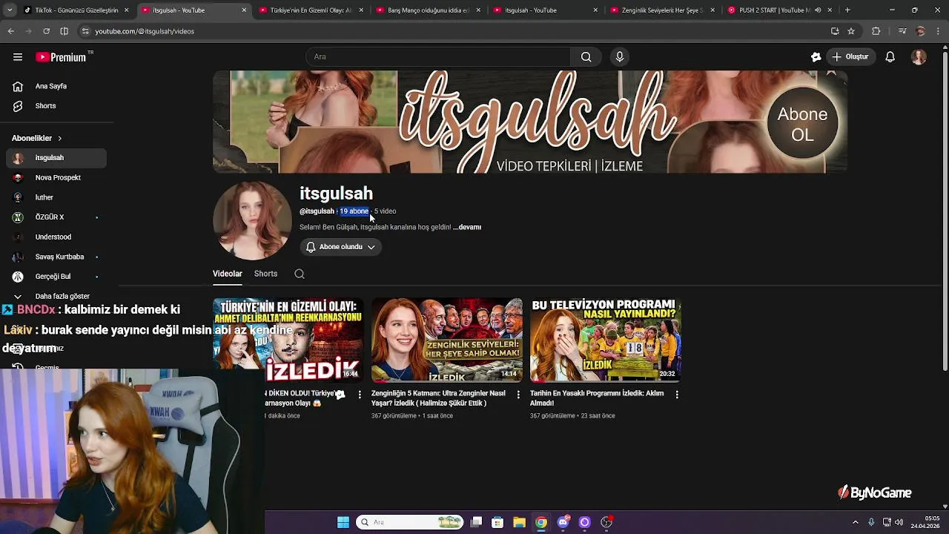Open the Zenginlik Seviyeleri video thumbnail
This screenshot has height=534, width=949.
tap(447, 340)
